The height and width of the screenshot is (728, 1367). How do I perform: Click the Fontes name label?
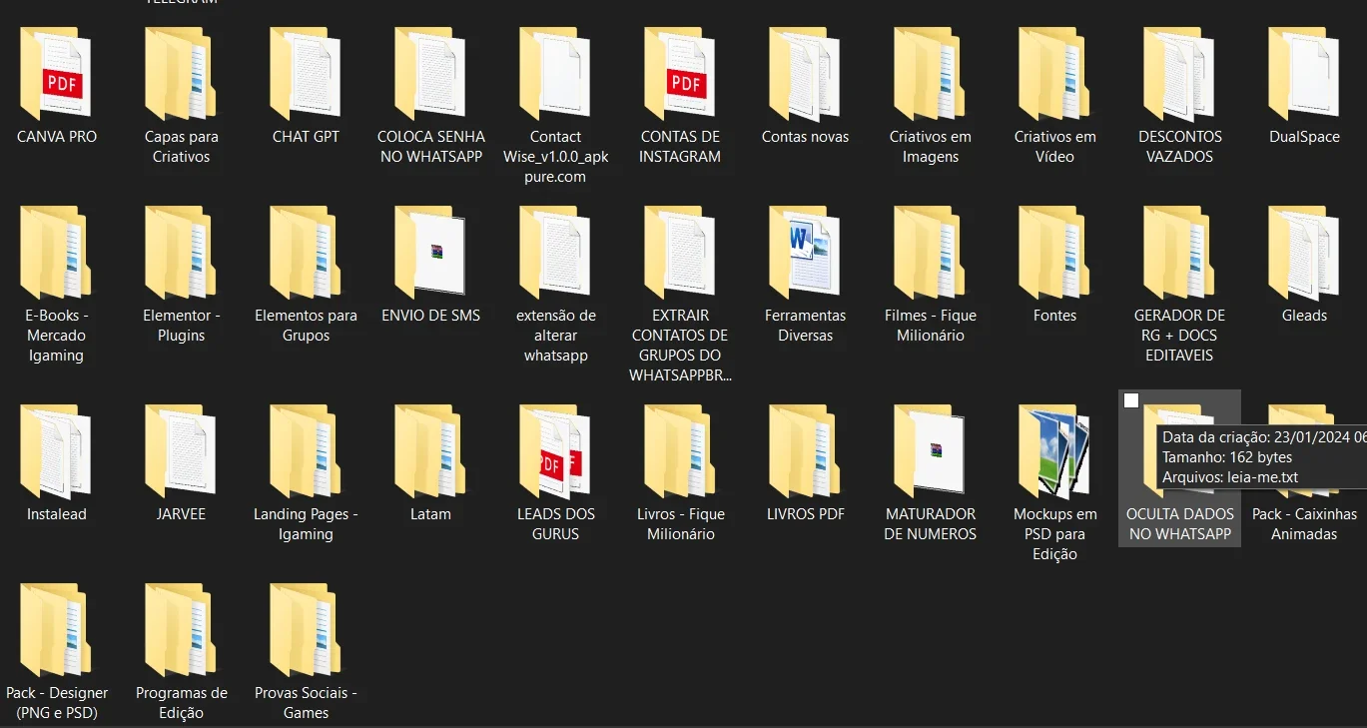pyautogui.click(x=1055, y=316)
